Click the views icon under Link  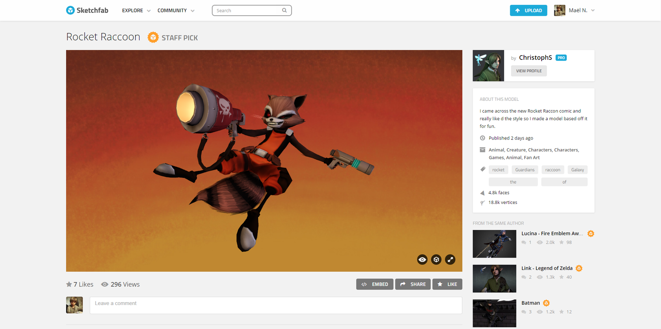540,277
